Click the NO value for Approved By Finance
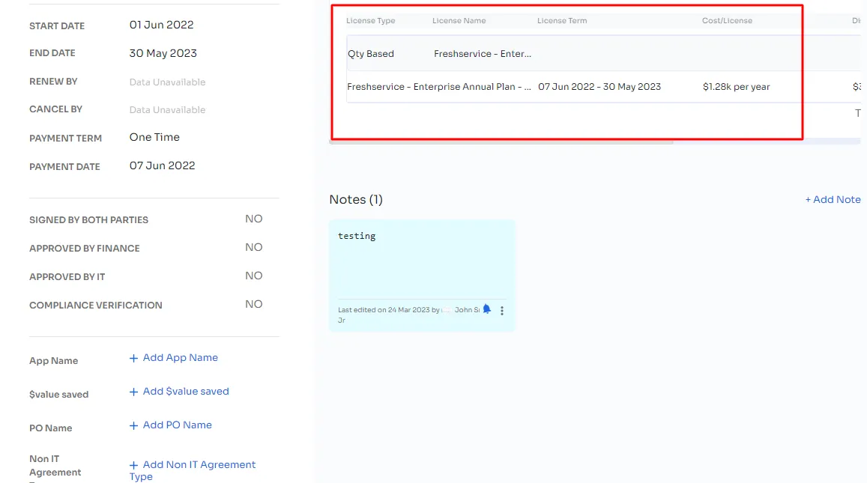The image size is (867, 483). [x=254, y=247]
